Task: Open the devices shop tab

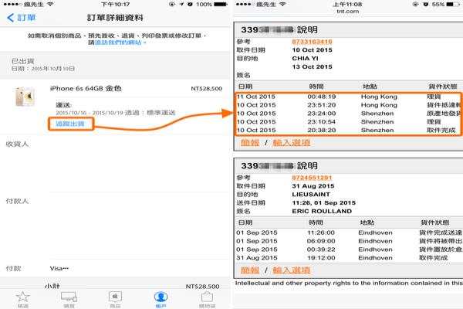Action: click(69, 299)
